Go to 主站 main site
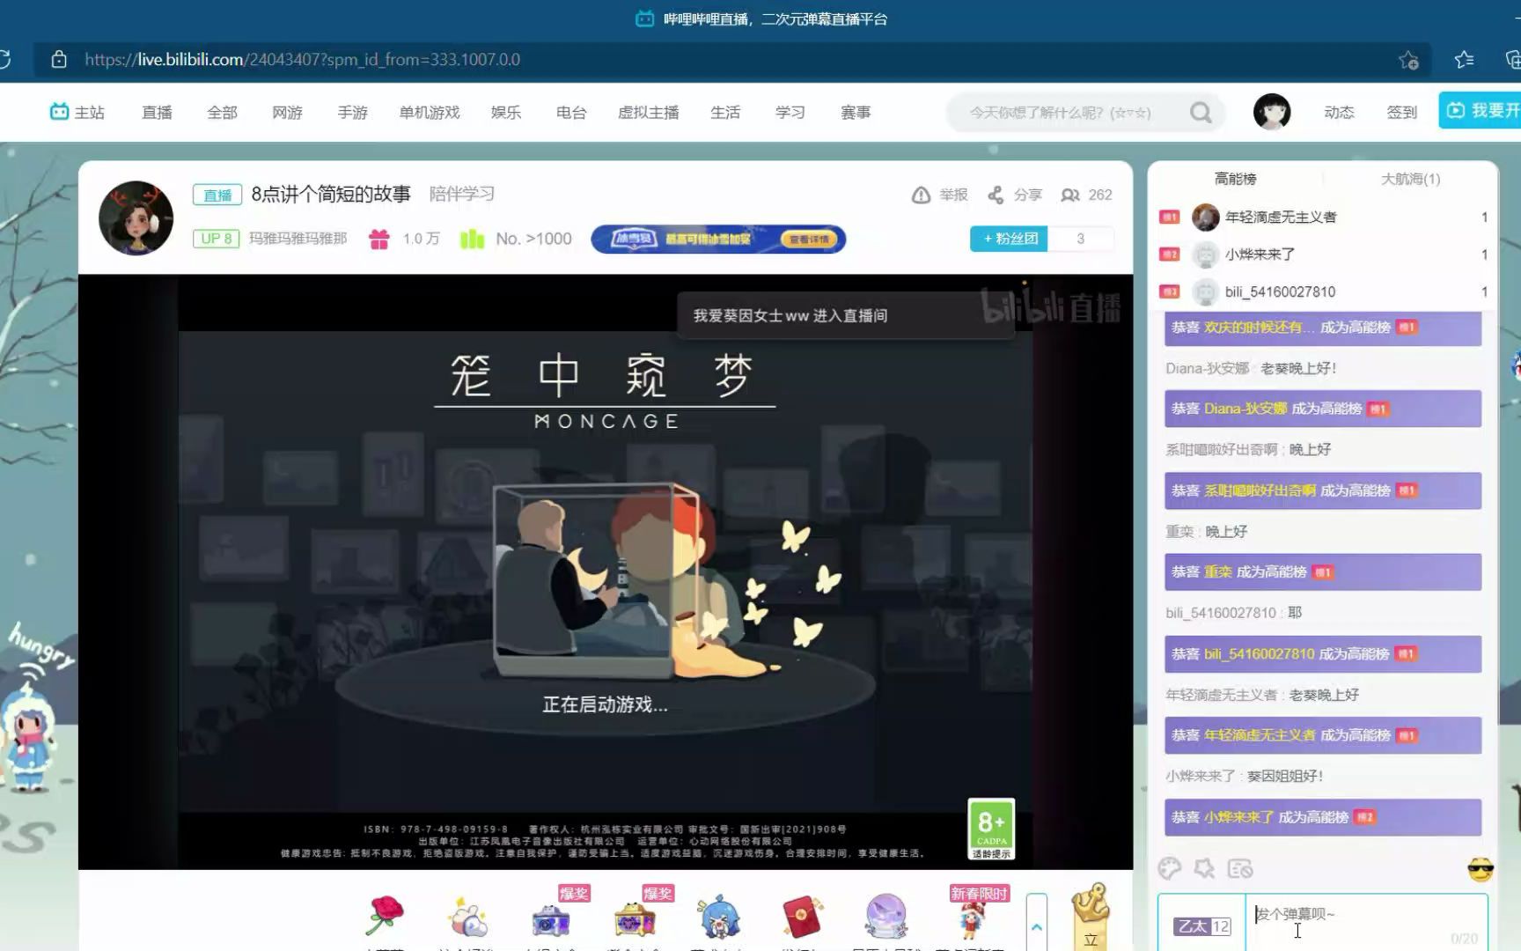Viewport: 1521px width, 951px height. (77, 112)
